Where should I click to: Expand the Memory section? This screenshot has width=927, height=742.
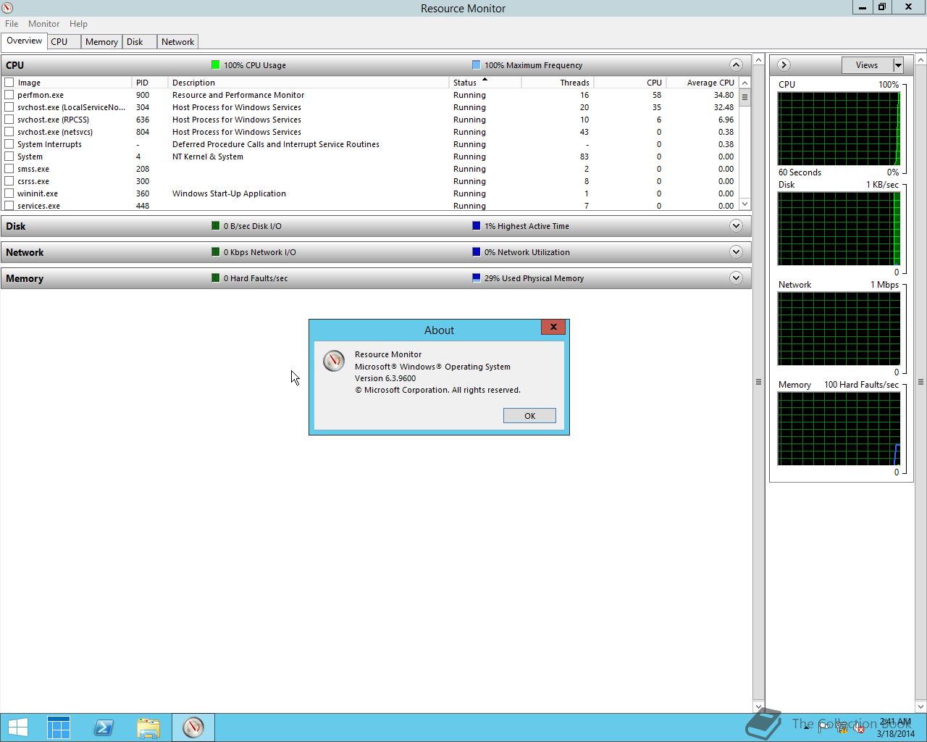(x=736, y=278)
